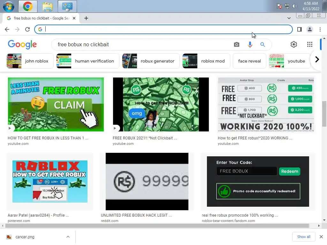Click the blue magnifier search button

[262, 44]
